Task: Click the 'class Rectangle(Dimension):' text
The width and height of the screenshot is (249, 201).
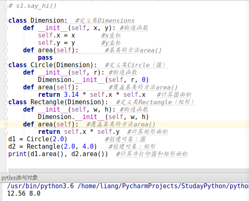Action: (58, 102)
